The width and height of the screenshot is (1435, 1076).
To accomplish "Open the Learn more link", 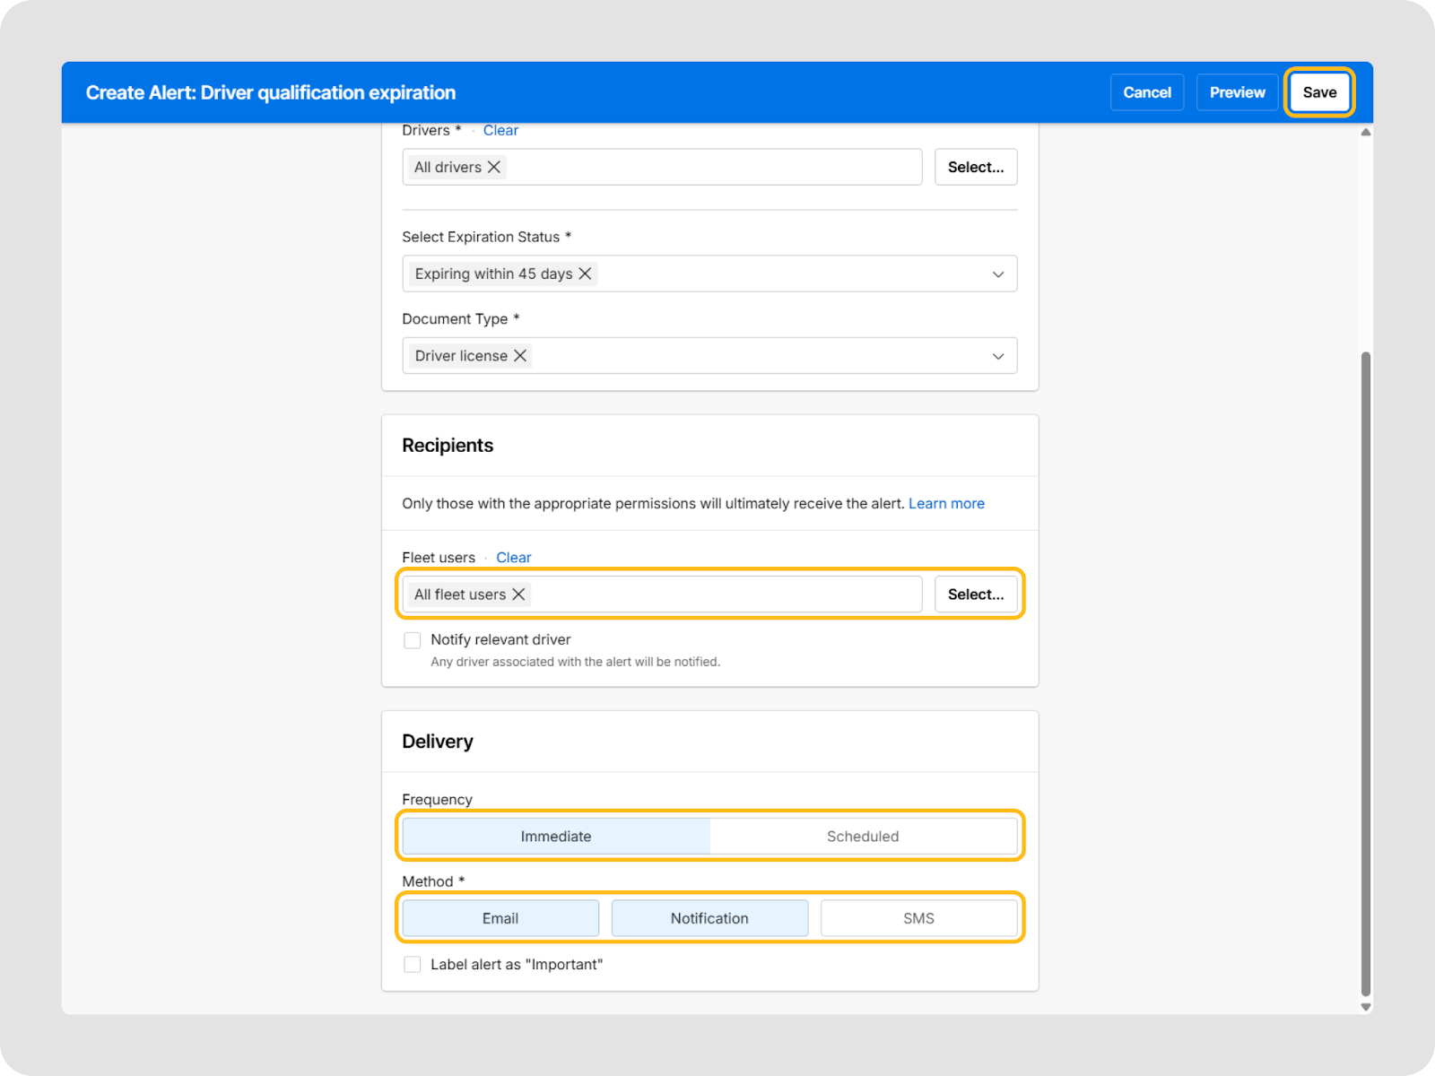I will pos(946,504).
